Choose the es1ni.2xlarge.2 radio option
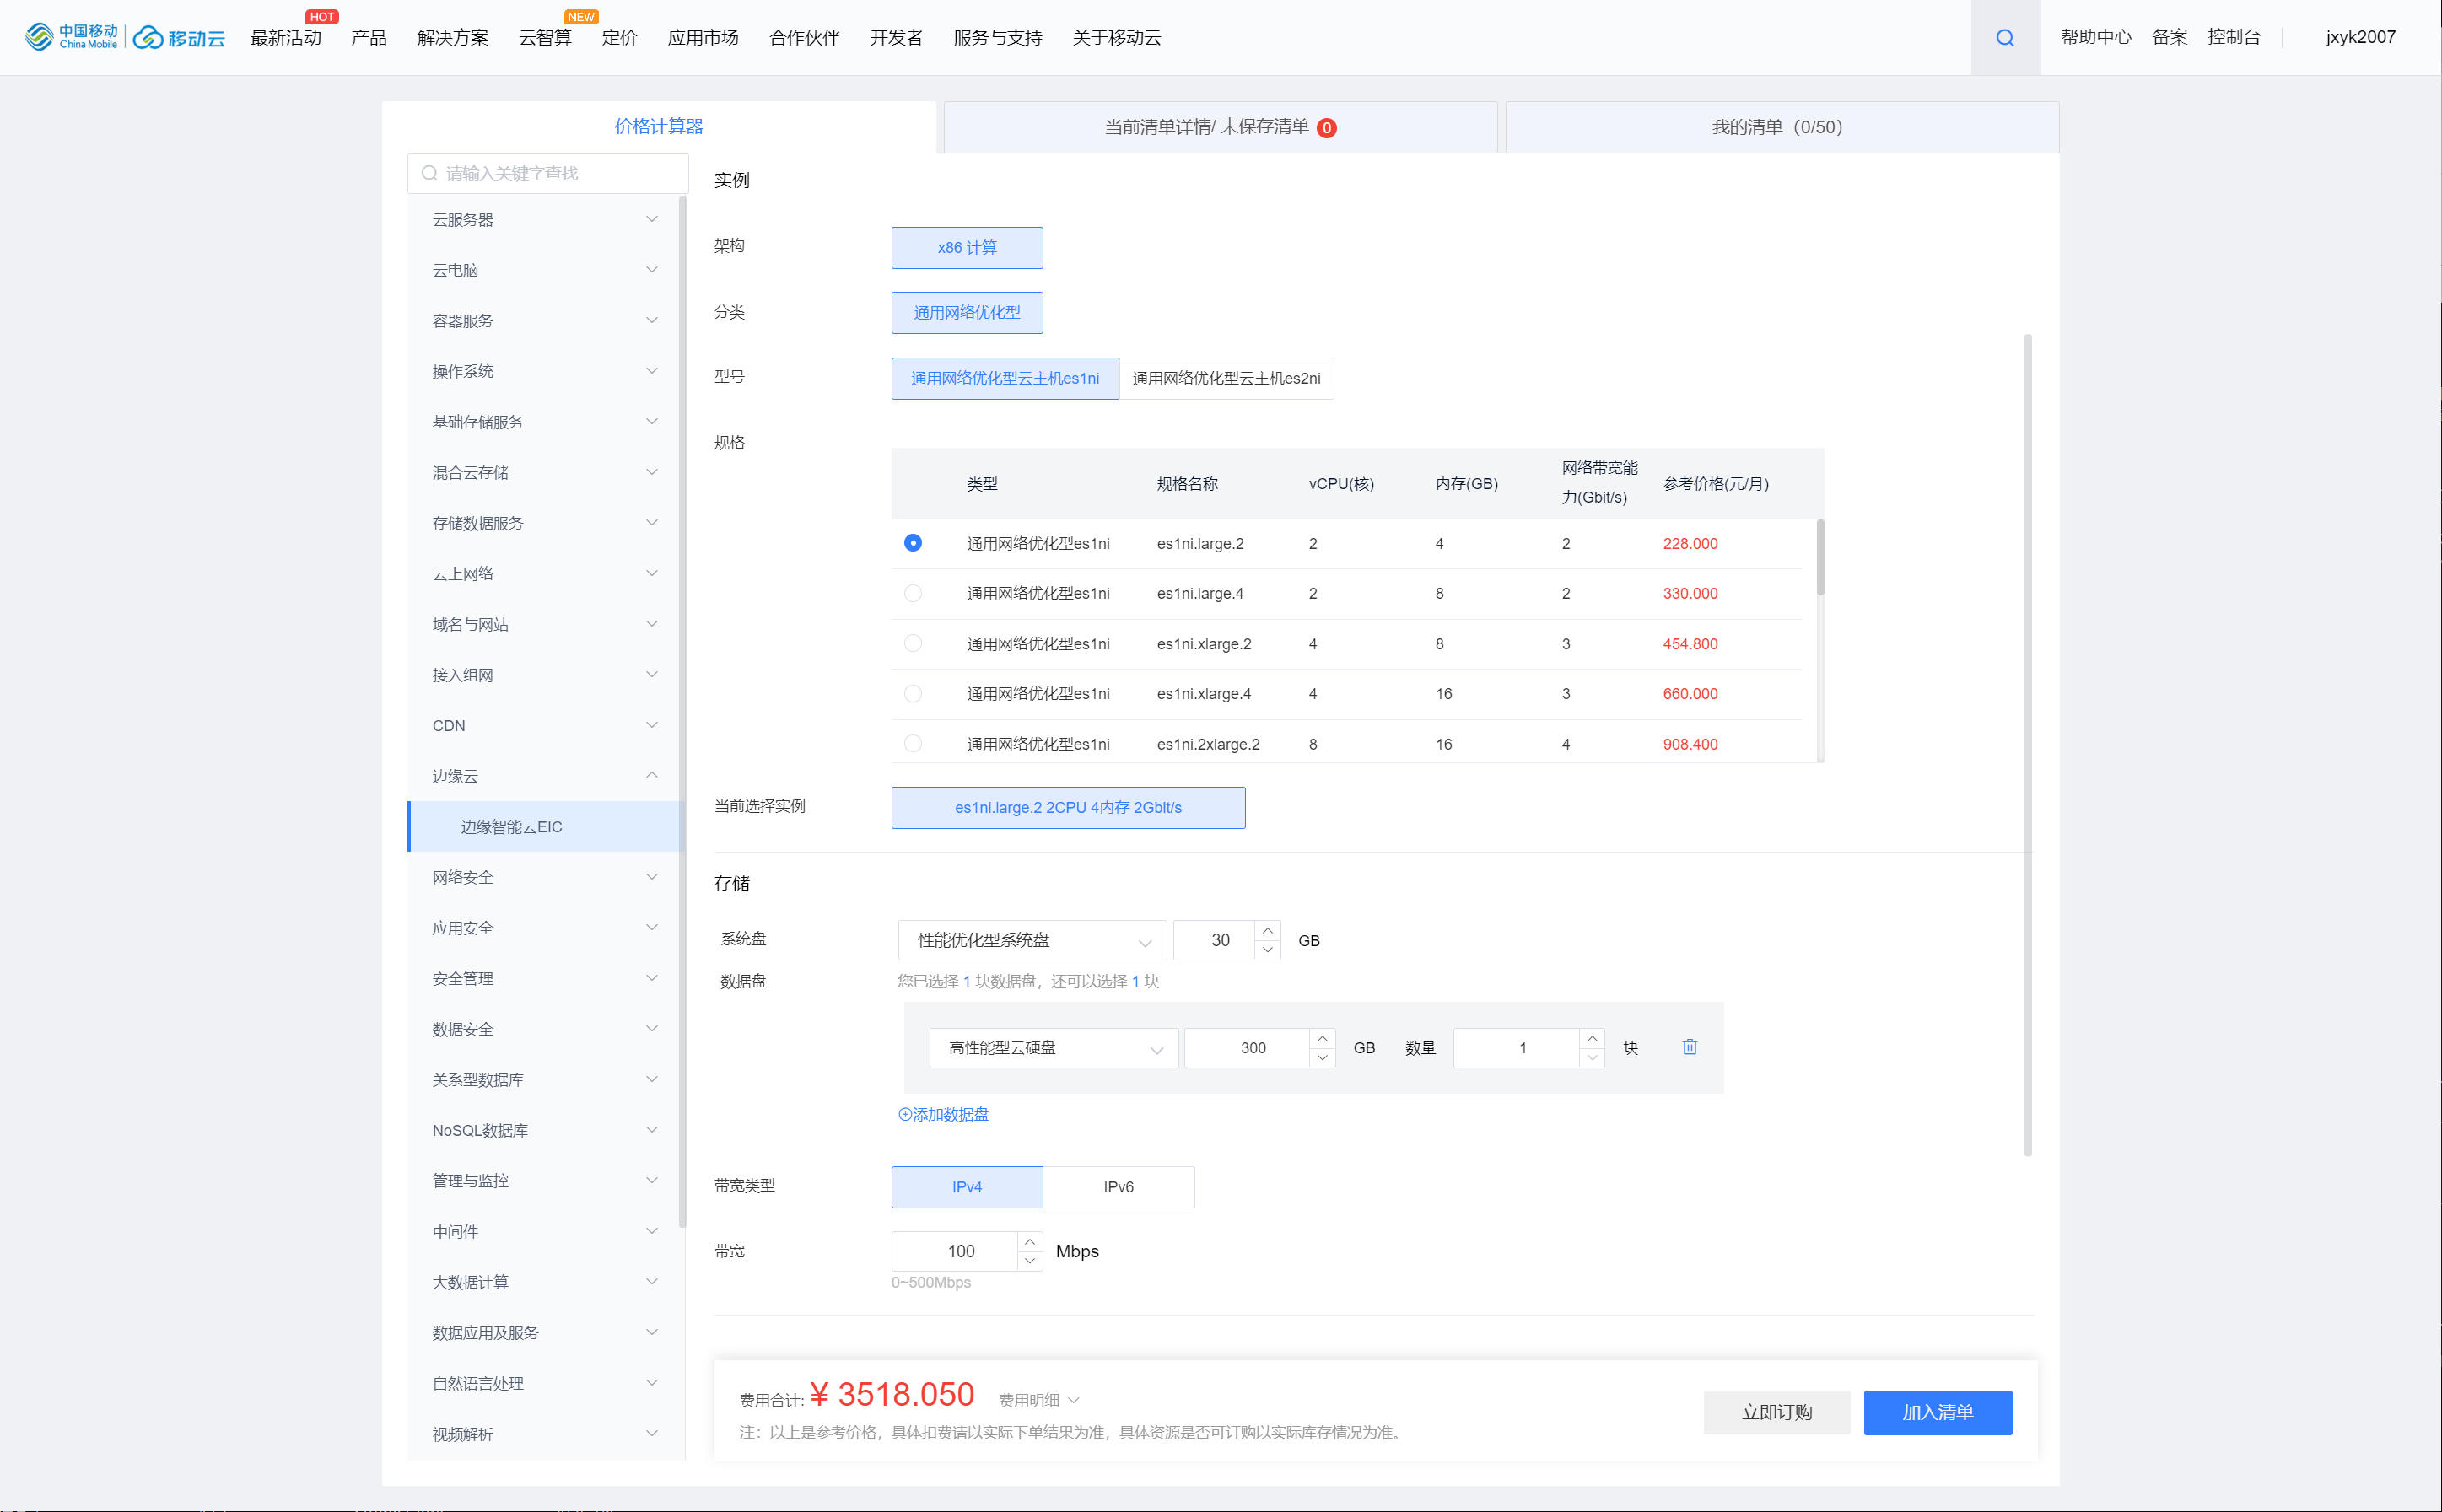This screenshot has height=1512, width=2442. (x=912, y=743)
